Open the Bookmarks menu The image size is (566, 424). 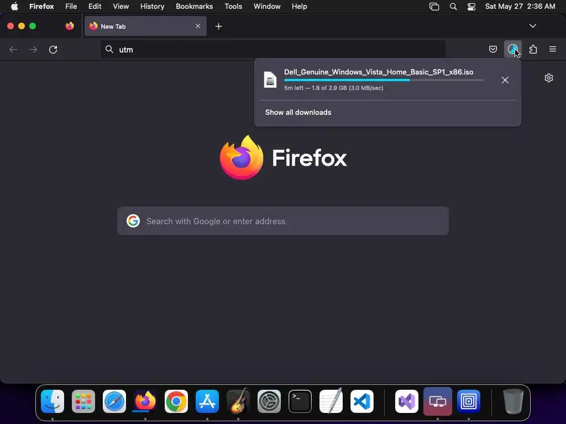point(194,7)
